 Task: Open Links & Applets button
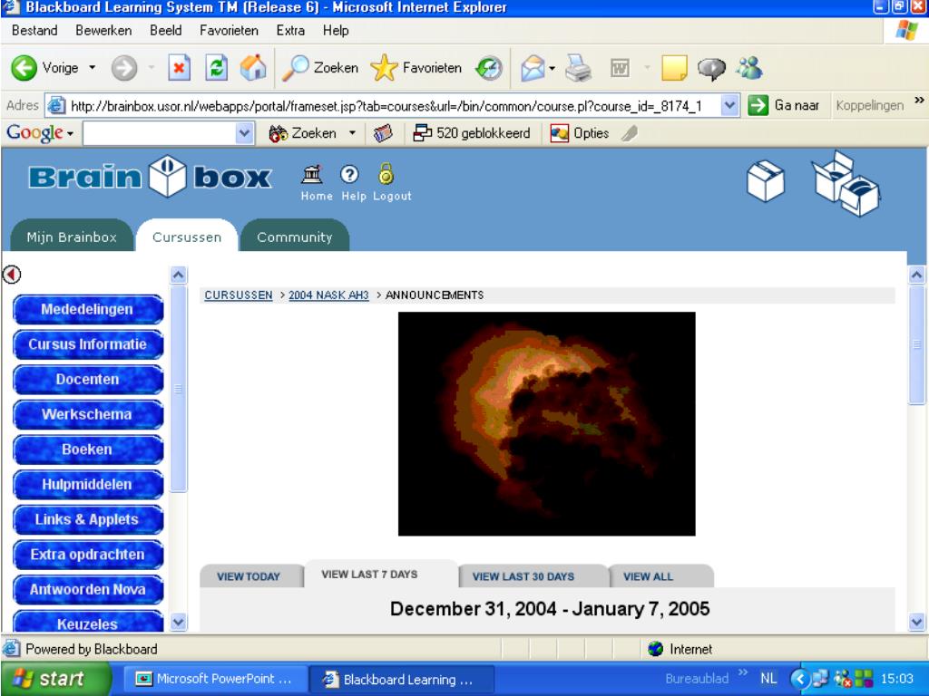[x=88, y=519]
